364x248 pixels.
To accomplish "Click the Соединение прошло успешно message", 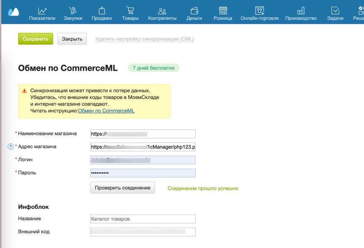I will pos(203,189).
